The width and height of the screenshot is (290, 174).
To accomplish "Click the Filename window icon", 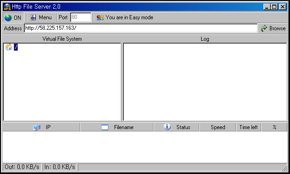I will 104,127.
